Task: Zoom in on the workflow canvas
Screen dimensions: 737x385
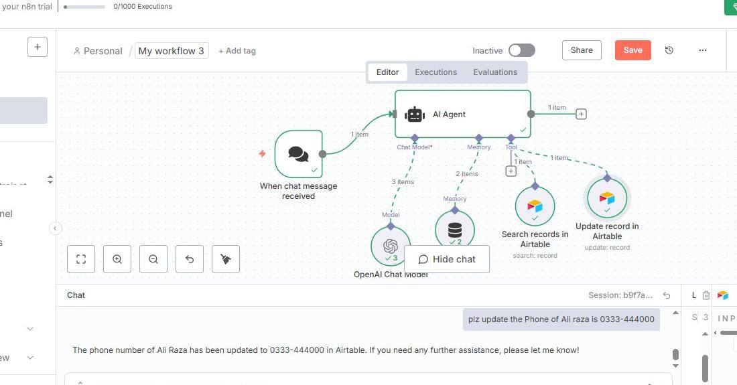Action: coord(117,259)
